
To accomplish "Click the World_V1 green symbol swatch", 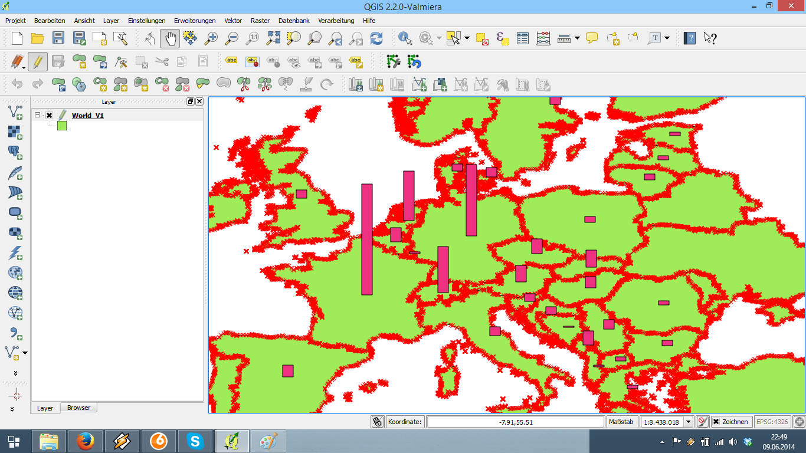I will 62,126.
